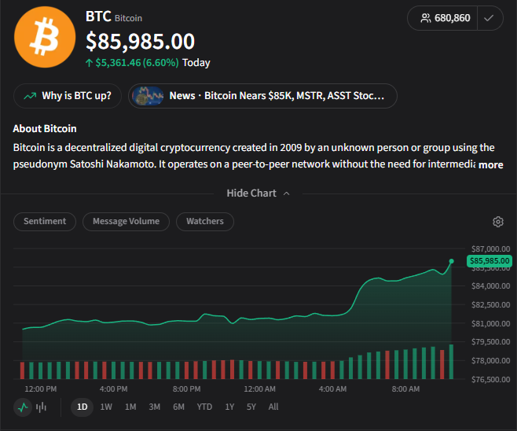
Task: Click the About Bitcoin heading
Action: coord(45,129)
